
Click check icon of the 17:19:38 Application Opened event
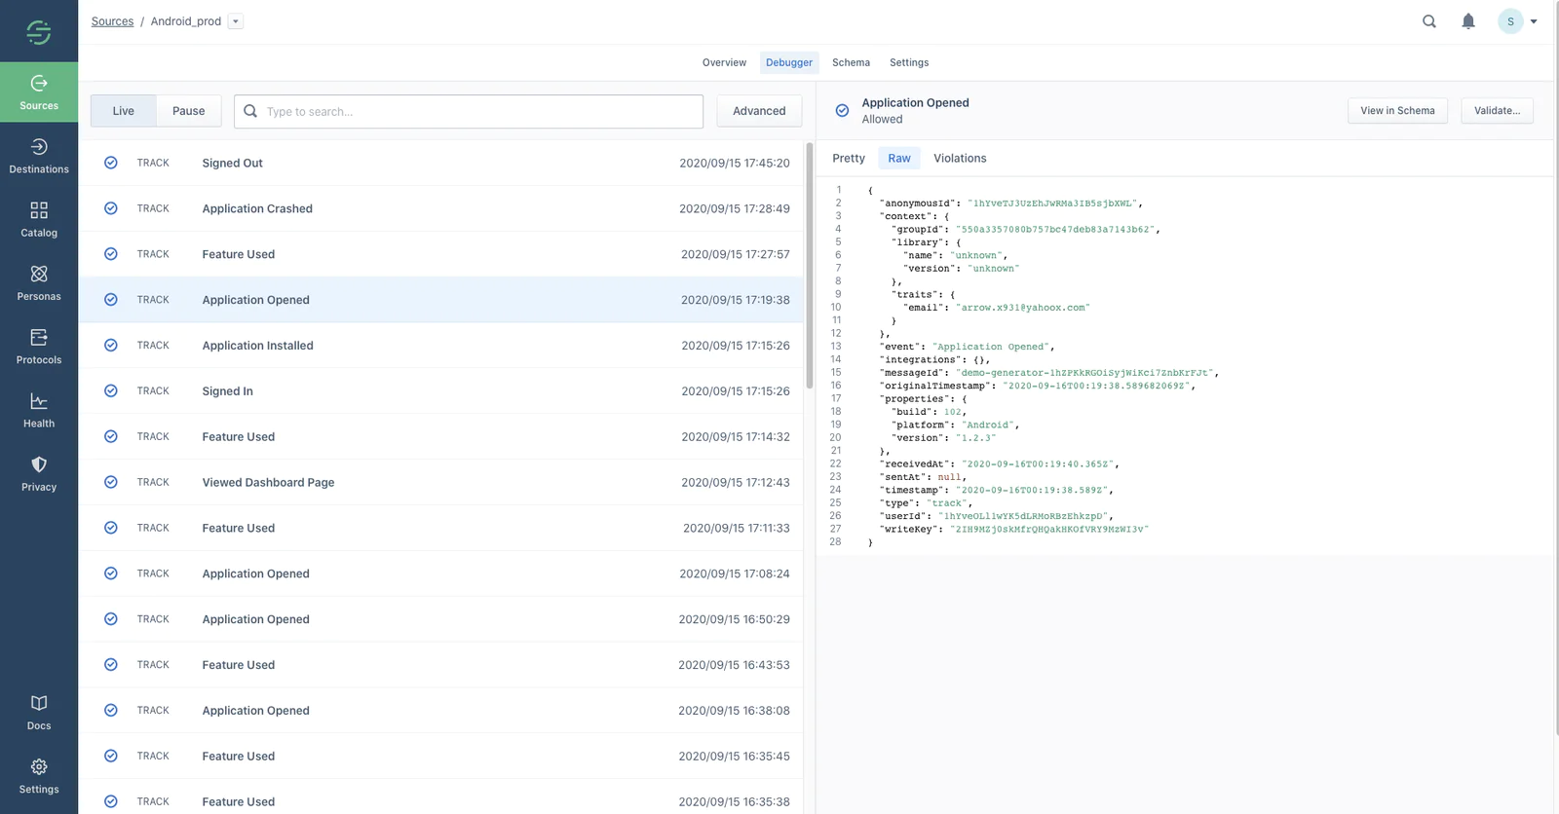coord(111,300)
